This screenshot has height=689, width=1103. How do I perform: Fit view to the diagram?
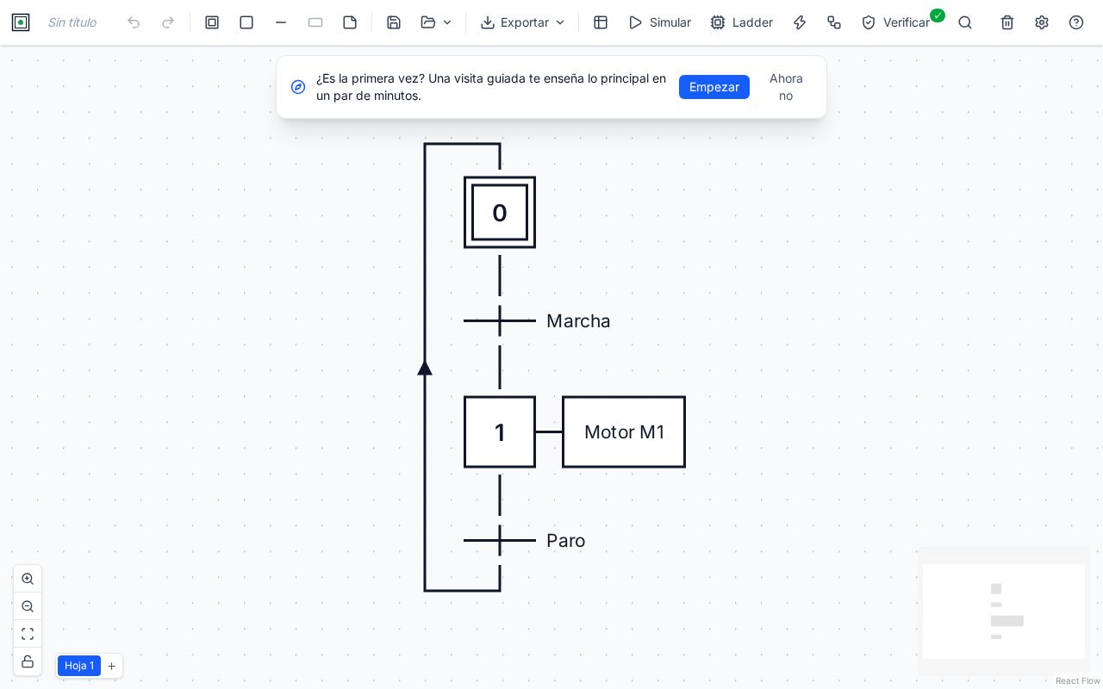click(x=28, y=634)
